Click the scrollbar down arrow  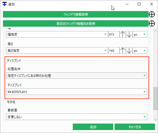pos(155,120)
